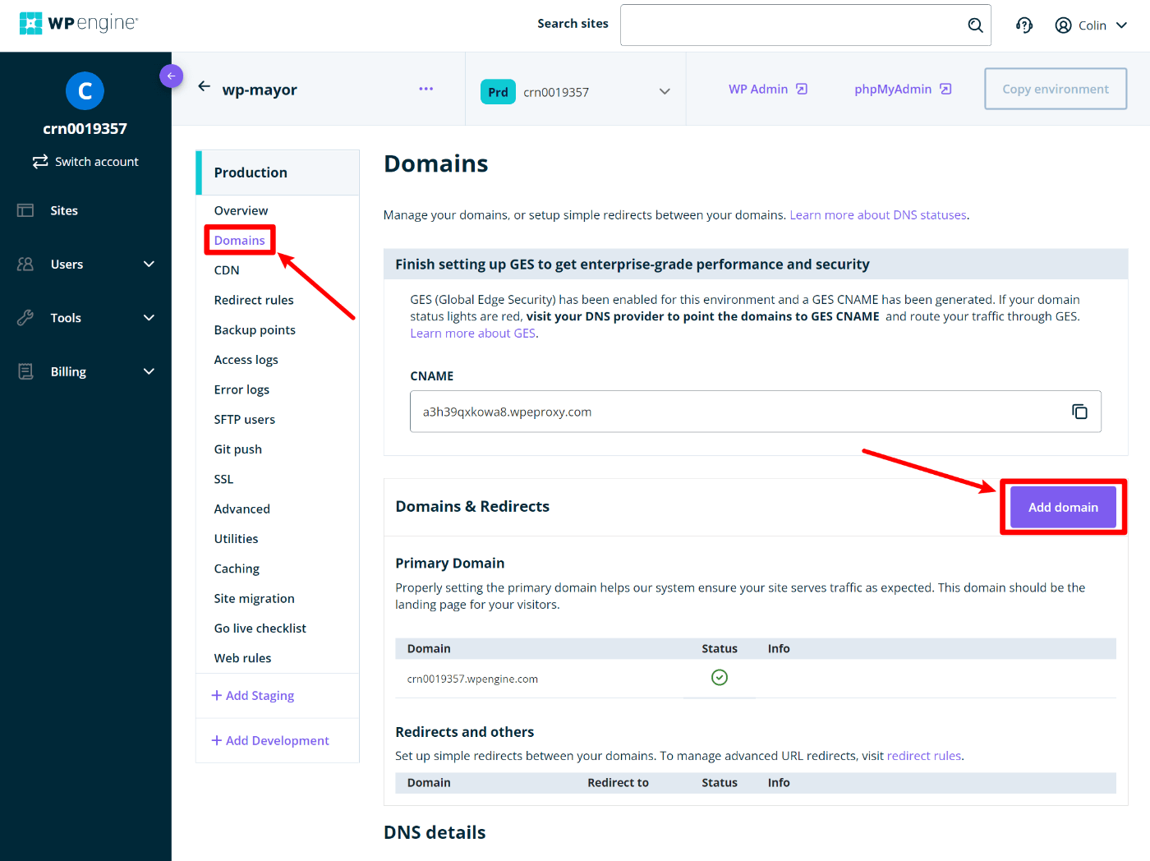
Task: Click the Tools wrench icon
Action: point(25,318)
